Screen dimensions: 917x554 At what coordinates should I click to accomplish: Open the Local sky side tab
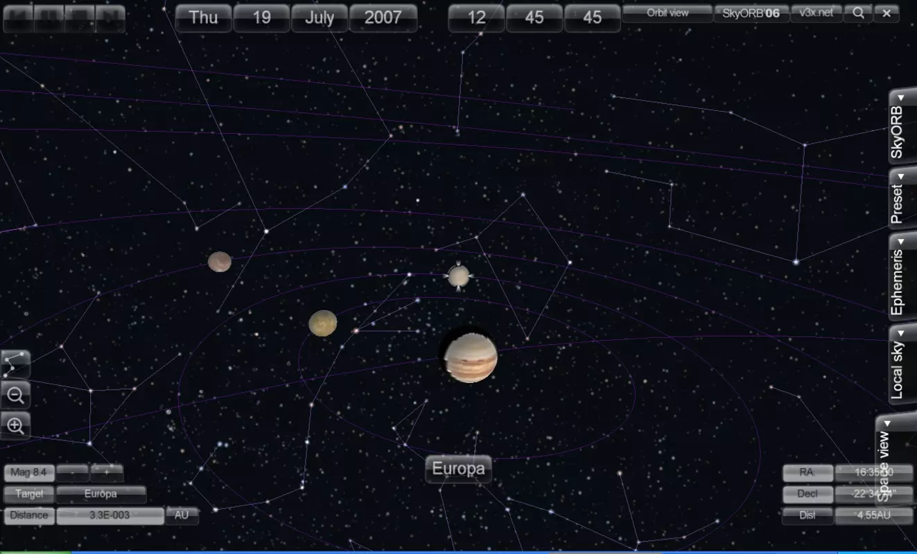point(902,364)
